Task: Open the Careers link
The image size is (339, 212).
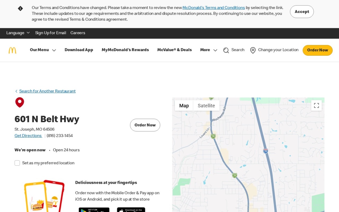Action: (78, 33)
